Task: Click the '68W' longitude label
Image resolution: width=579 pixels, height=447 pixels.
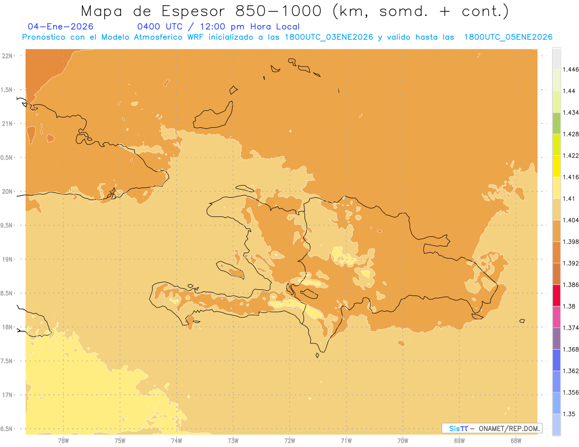Action: coord(516,440)
